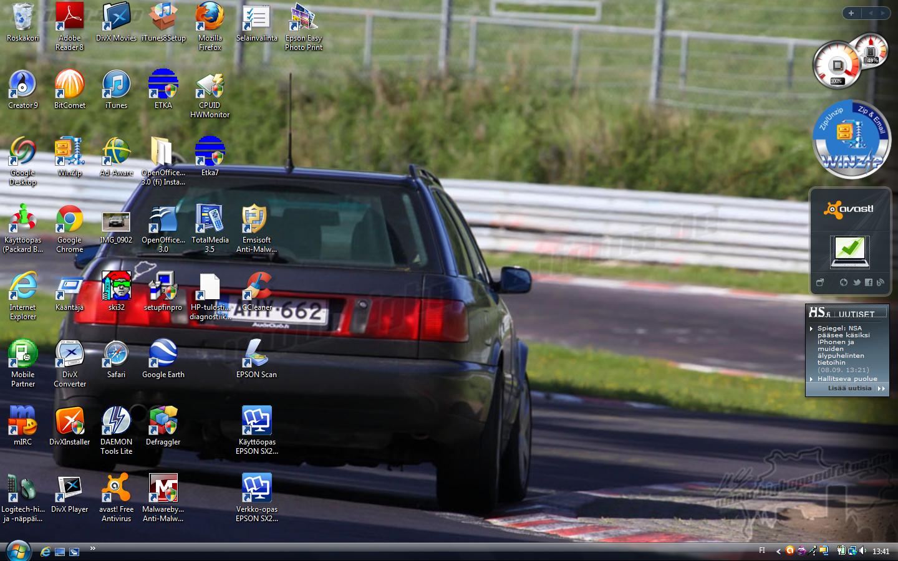The width and height of the screenshot is (898, 561).
Task: Select the DAEMON Tools Lite icon
Action: point(116,421)
